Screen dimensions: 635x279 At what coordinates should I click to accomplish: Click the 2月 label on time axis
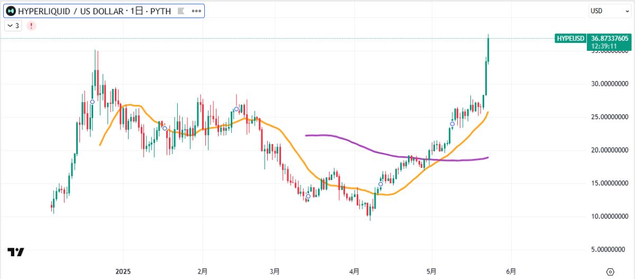203,271
